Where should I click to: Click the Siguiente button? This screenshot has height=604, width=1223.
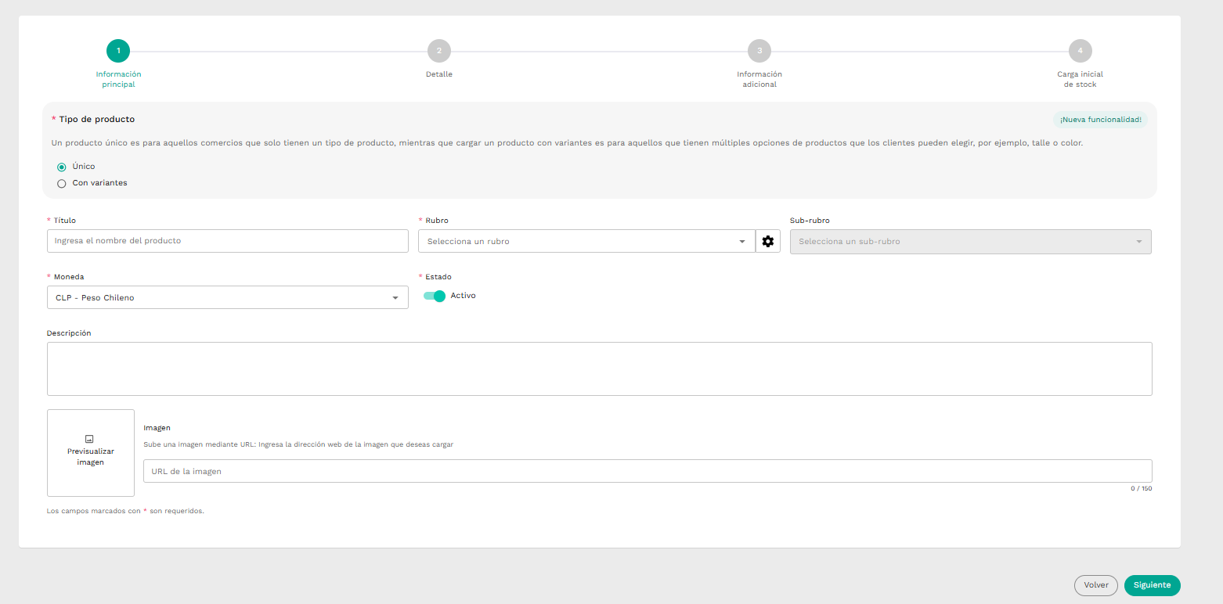pos(1152,585)
